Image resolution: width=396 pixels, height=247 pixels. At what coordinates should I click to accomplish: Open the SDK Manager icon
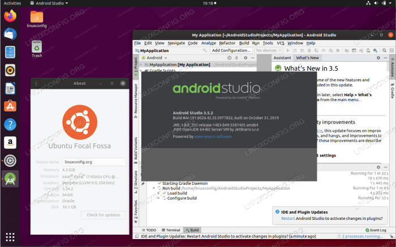[x=375, y=50]
